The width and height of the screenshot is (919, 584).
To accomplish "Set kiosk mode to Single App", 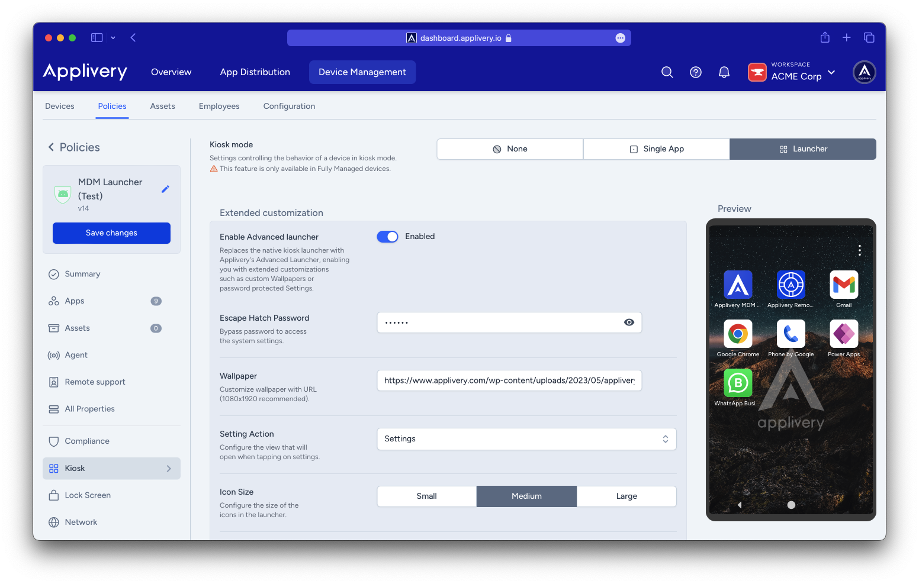I will click(x=656, y=149).
